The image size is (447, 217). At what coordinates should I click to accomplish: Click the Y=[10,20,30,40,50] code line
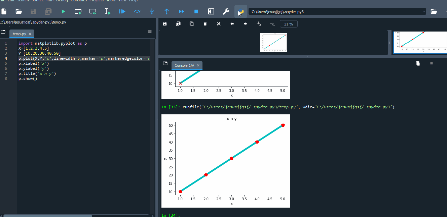click(40, 53)
